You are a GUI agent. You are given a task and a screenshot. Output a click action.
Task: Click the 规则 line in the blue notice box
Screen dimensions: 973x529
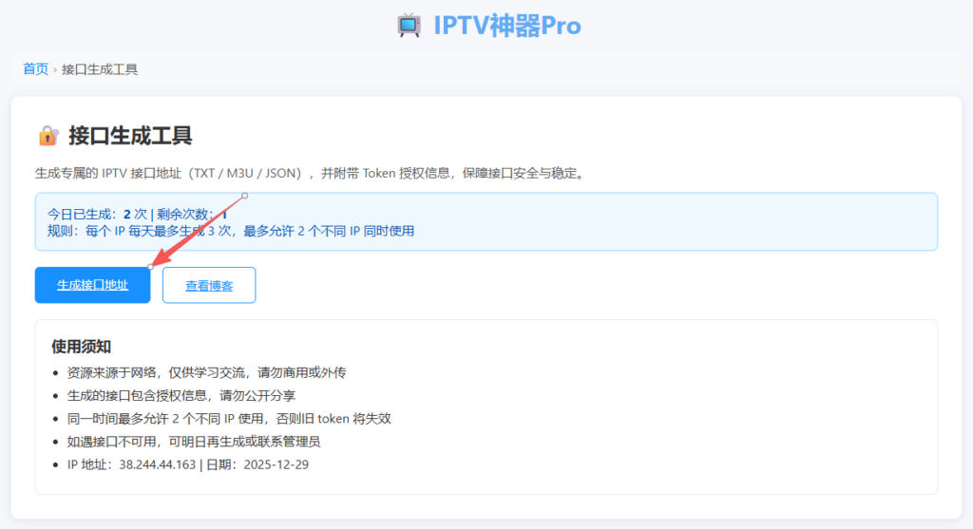coord(230,230)
